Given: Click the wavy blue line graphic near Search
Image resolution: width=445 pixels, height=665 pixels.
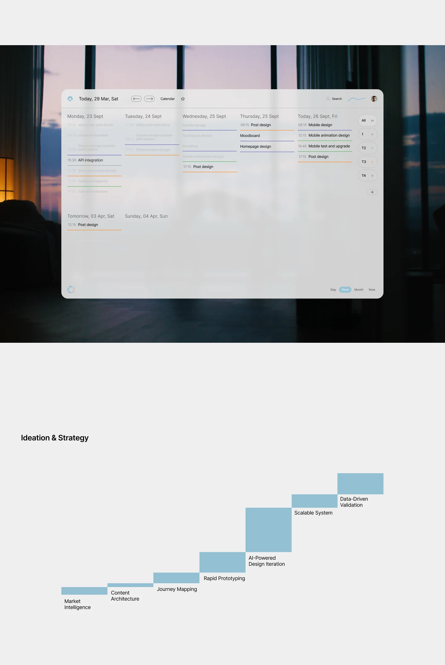Looking at the screenshot, I should [x=357, y=99].
